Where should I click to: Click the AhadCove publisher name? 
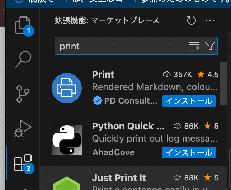pyautogui.click(x=114, y=152)
